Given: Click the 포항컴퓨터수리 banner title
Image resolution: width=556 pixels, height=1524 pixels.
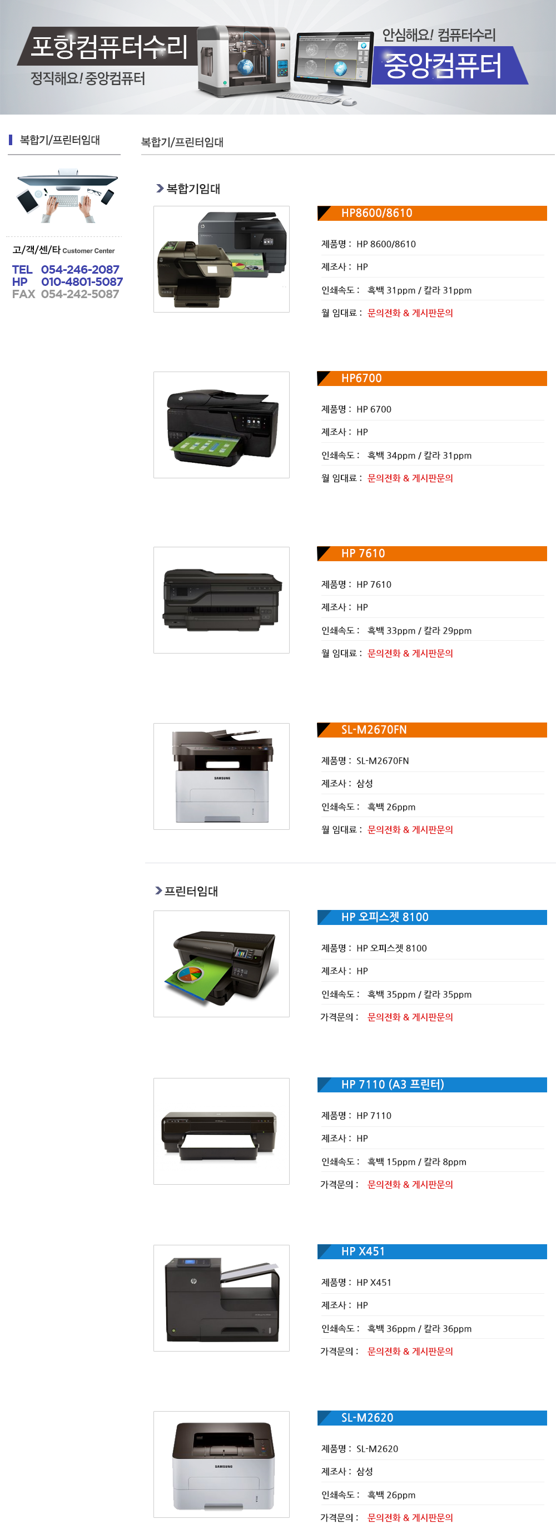Looking at the screenshot, I should point(109,46).
